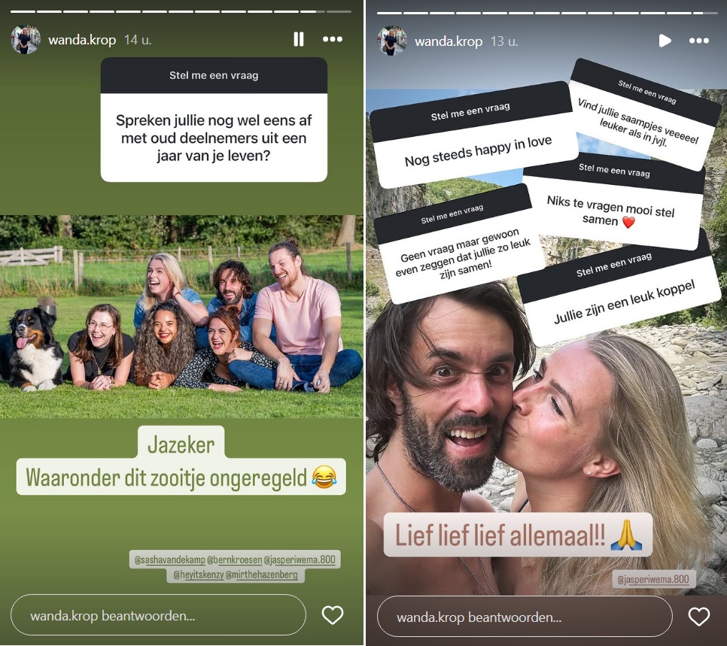Pause the left story with pause icon
The height and width of the screenshot is (646, 727).
tap(299, 39)
